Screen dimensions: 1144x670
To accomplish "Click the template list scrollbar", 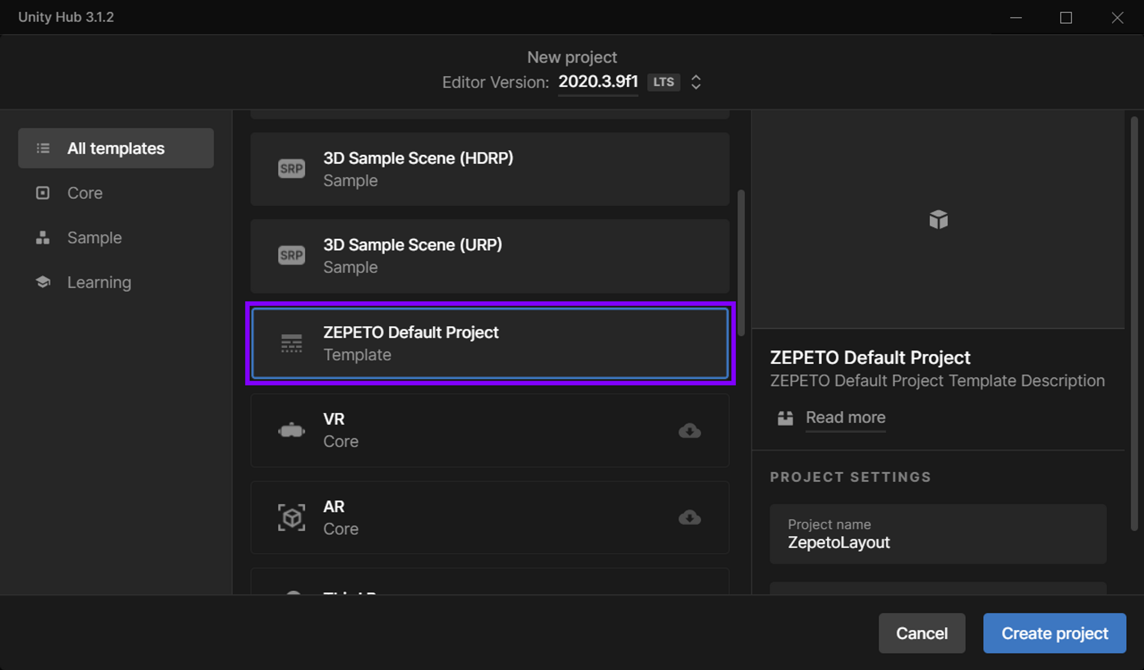I will [x=741, y=263].
